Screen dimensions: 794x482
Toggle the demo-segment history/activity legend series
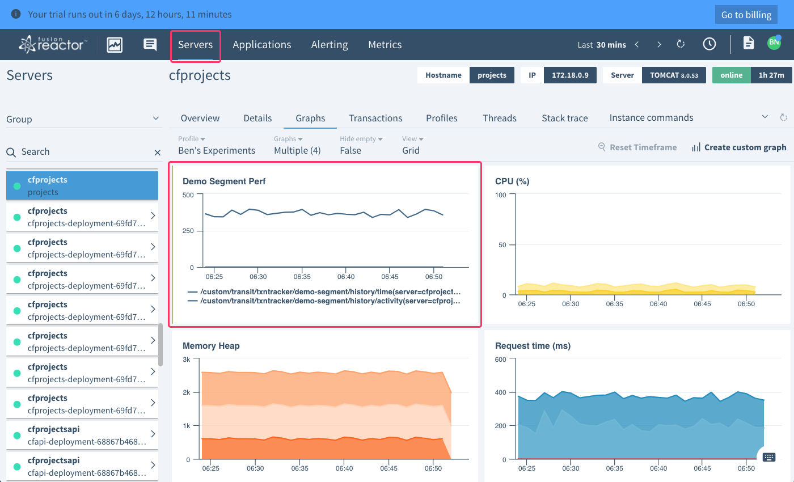pos(323,302)
